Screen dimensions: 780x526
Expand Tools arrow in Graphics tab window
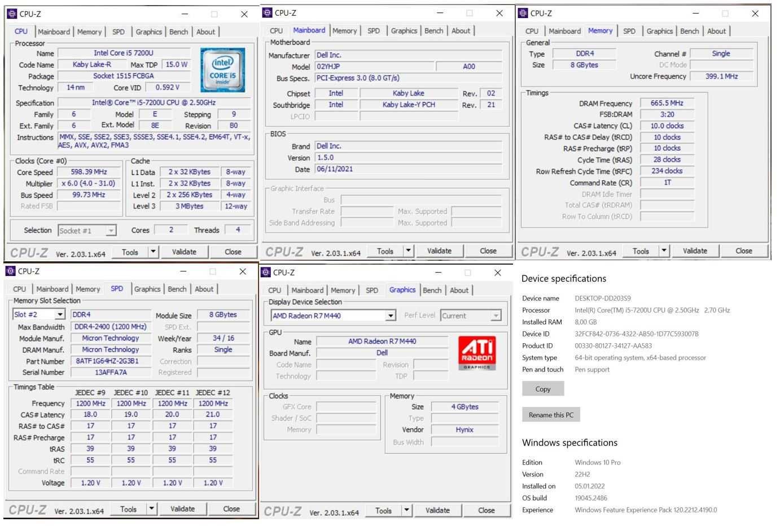point(406,510)
